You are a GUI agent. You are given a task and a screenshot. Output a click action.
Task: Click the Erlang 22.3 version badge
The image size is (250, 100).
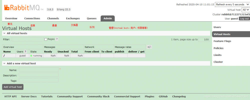point(63,10)
